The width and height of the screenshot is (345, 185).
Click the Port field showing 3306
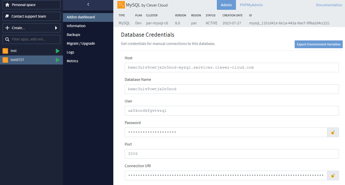232,154
